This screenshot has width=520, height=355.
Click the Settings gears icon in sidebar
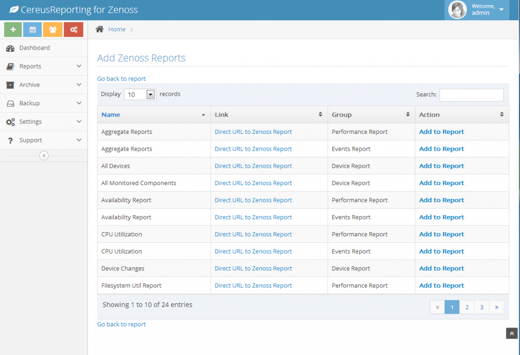coord(10,122)
